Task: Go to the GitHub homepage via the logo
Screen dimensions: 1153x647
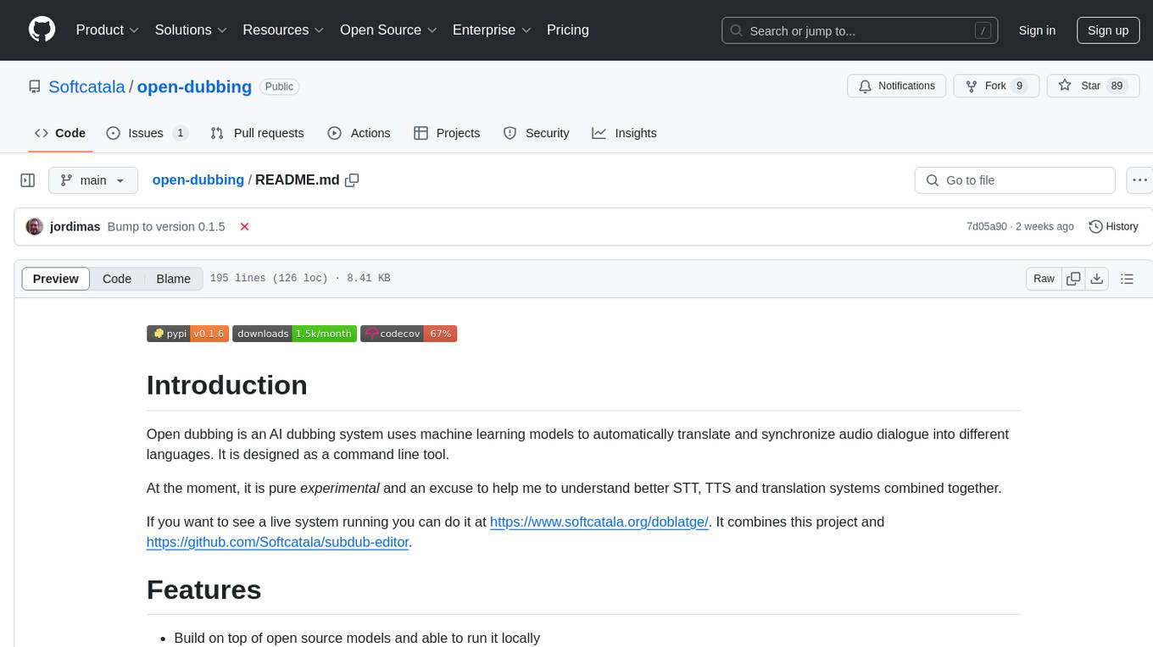Action: click(42, 30)
